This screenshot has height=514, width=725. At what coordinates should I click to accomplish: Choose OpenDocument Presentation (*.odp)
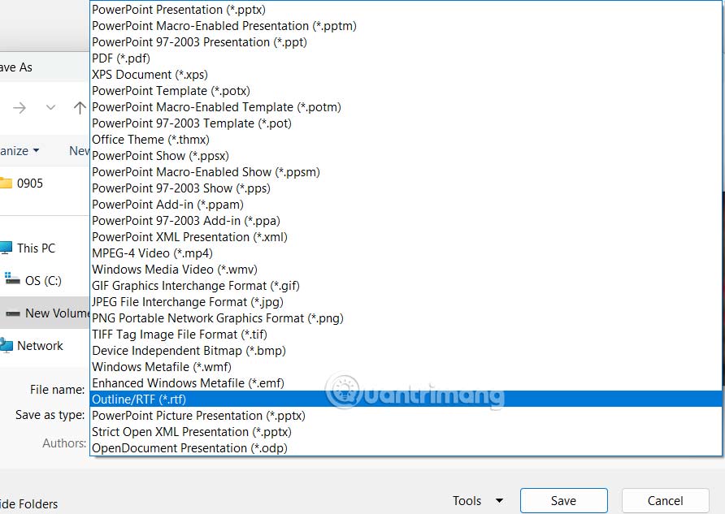coord(406,448)
